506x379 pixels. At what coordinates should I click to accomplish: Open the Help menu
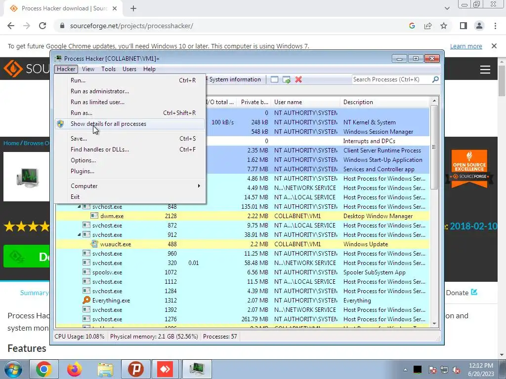pyautogui.click(x=149, y=69)
